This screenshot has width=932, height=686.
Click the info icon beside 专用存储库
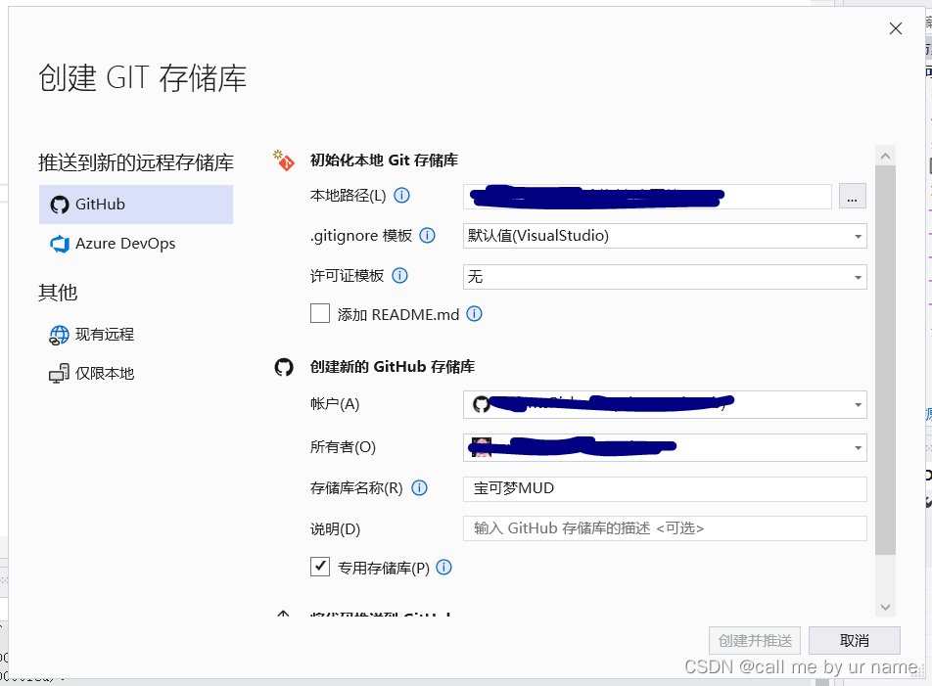(444, 567)
